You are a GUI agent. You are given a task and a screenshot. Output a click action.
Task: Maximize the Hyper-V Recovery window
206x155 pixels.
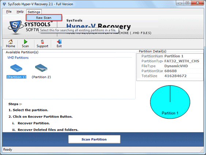point(187,3)
